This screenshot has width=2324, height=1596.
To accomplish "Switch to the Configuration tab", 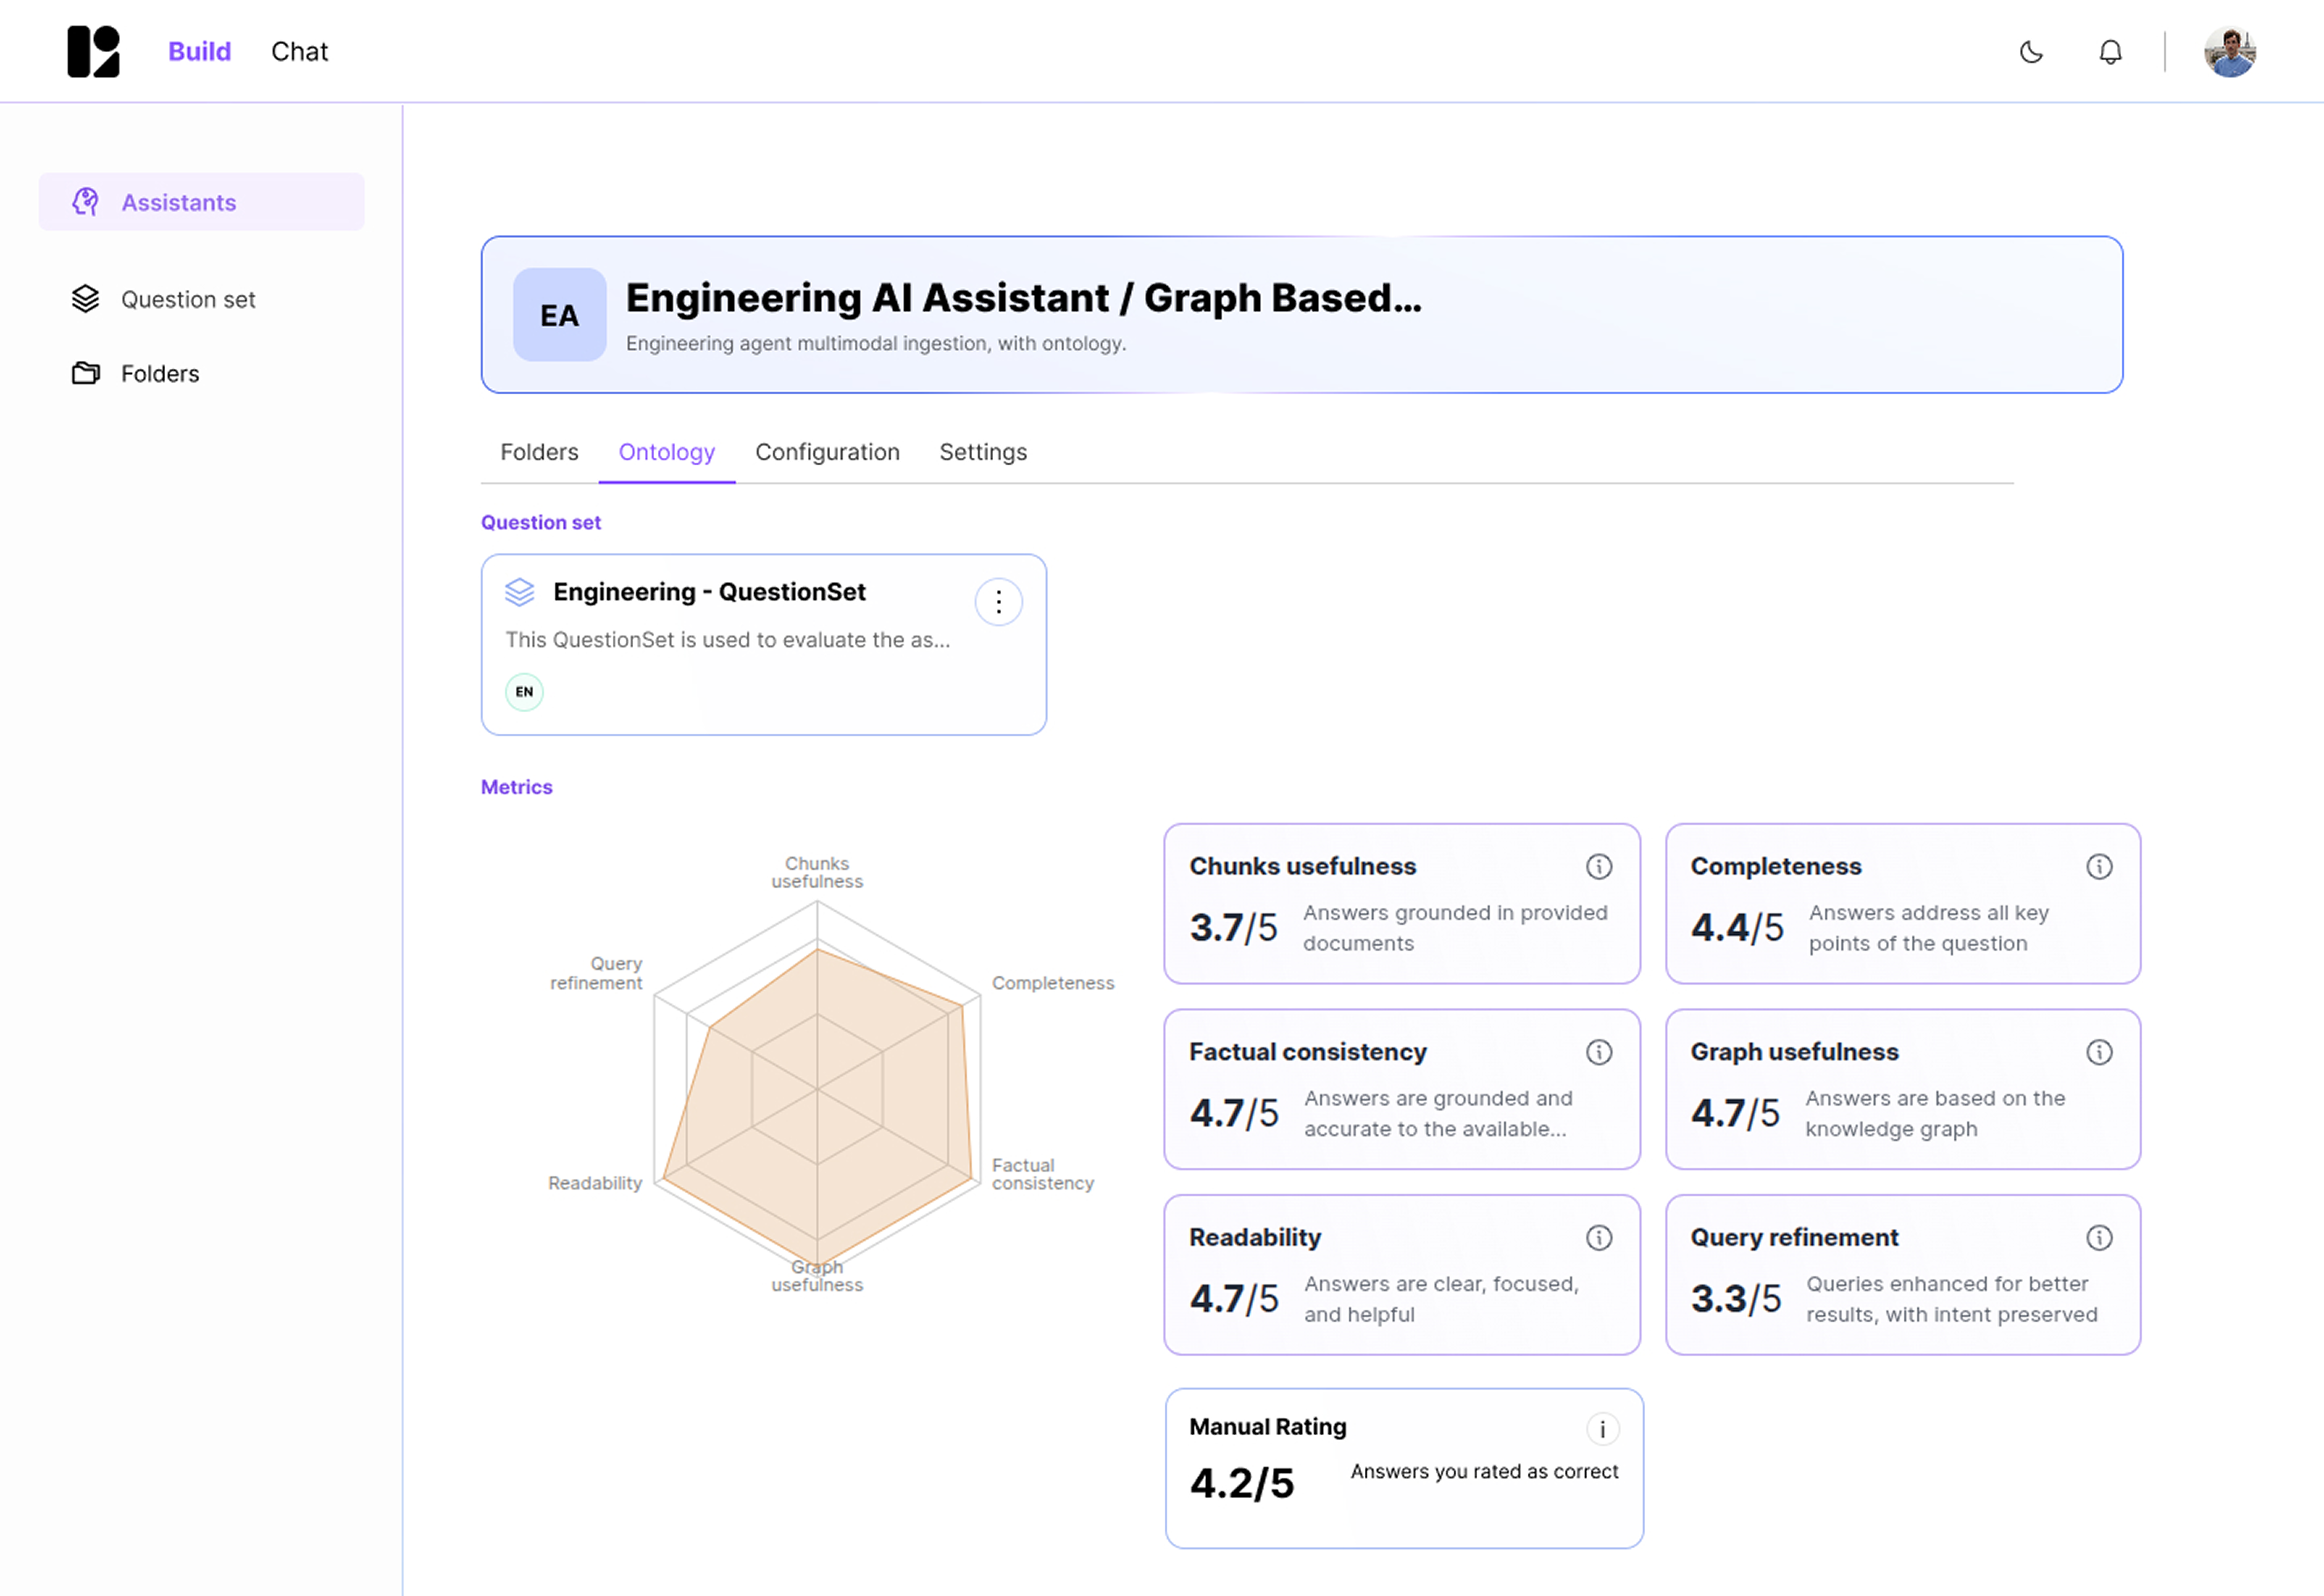I will click(x=827, y=452).
